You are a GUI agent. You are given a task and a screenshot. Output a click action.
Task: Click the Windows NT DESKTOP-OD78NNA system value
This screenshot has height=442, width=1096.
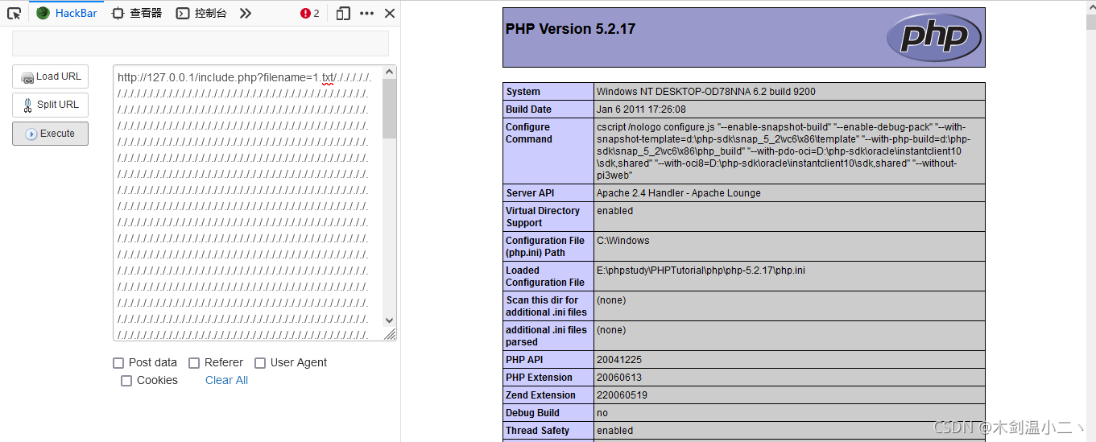coord(706,92)
